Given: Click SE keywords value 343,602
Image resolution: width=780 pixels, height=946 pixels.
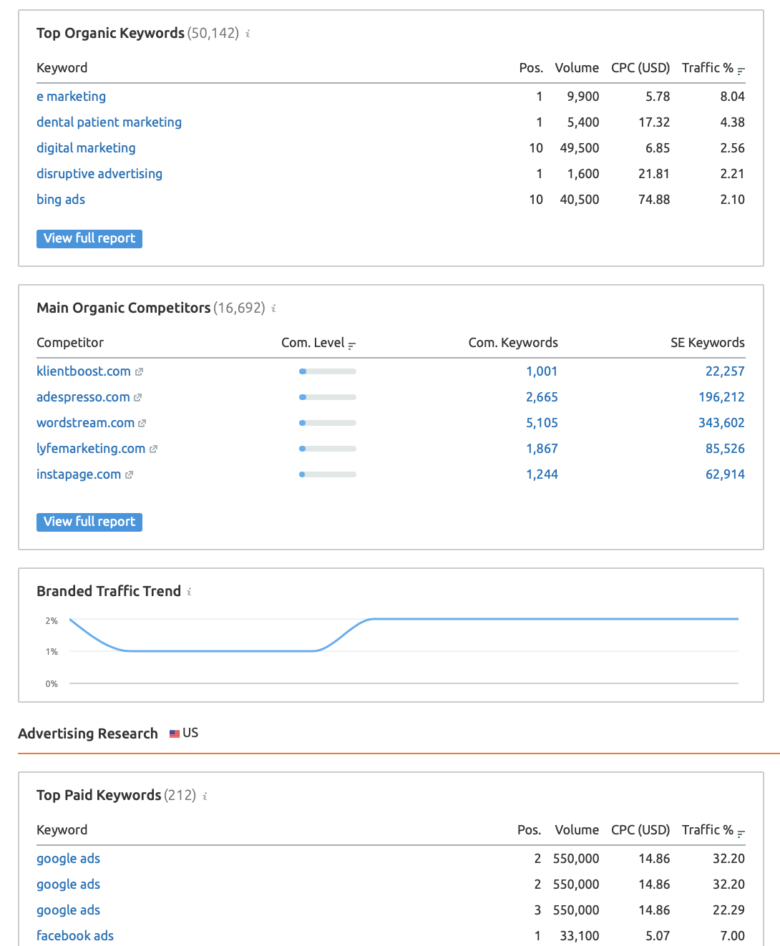Looking at the screenshot, I should pos(721,423).
